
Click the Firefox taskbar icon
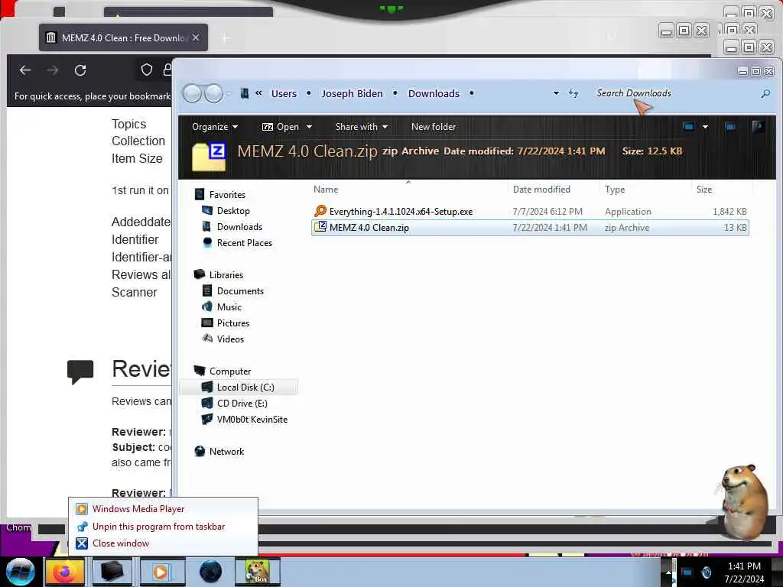pyautogui.click(x=64, y=572)
